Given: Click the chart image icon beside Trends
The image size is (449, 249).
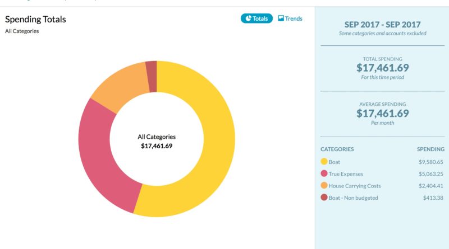Looking at the screenshot, I should 281,18.
